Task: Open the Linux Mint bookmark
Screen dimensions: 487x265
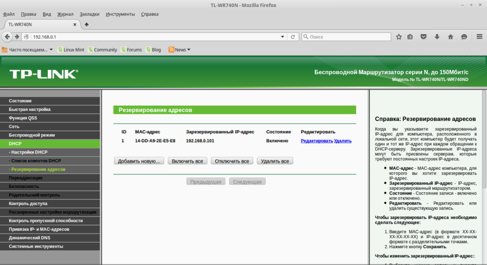Action: (x=71, y=49)
